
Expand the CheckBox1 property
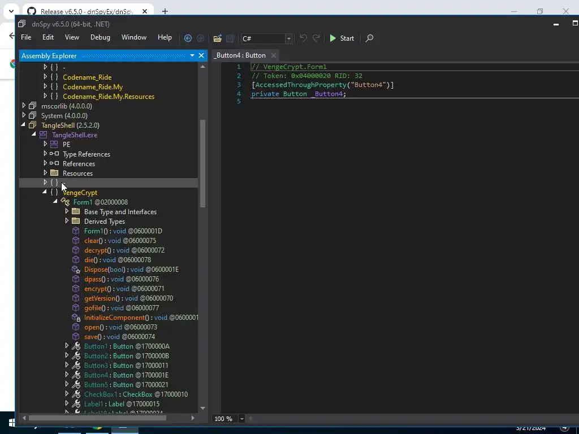point(67,393)
